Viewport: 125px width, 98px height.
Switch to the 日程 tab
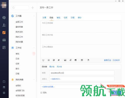pyautogui.click(x=72, y=17)
